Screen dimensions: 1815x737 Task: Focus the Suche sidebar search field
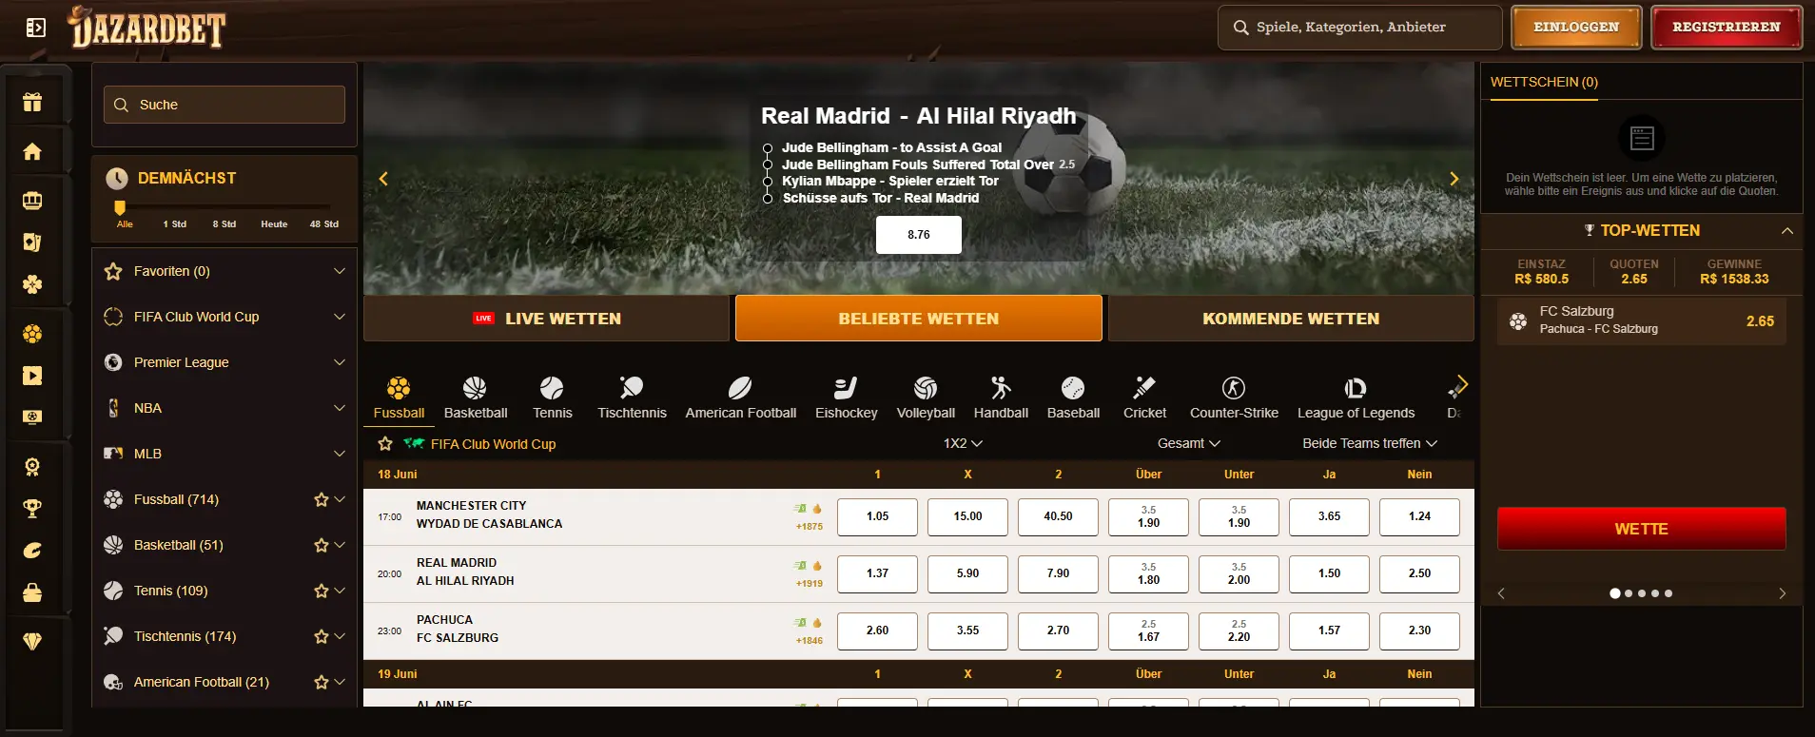(x=224, y=105)
